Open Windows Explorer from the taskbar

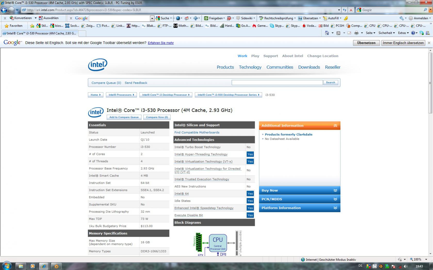coord(21,266)
